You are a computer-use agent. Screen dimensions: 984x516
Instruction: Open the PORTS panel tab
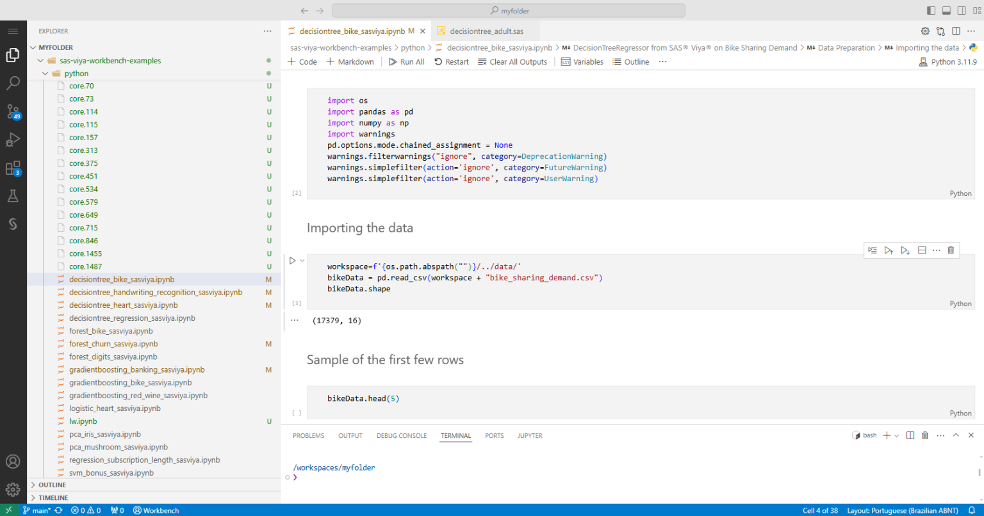[x=494, y=435]
